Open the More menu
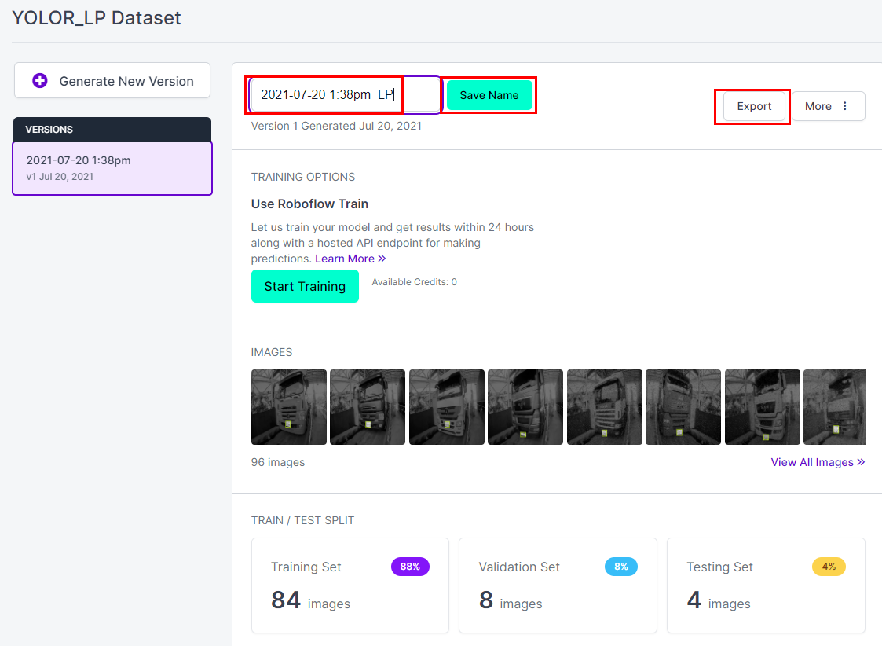 [x=828, y=106]
